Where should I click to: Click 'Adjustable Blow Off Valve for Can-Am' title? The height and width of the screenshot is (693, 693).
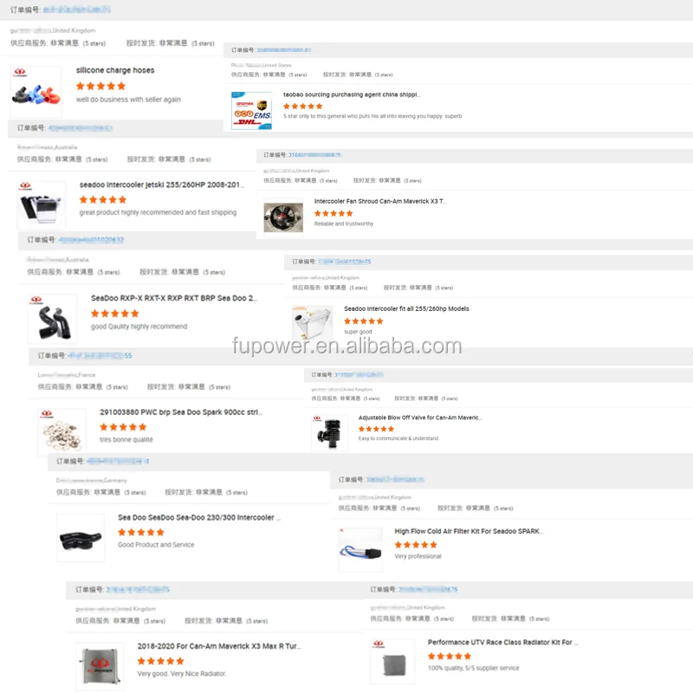click(419, 418)
